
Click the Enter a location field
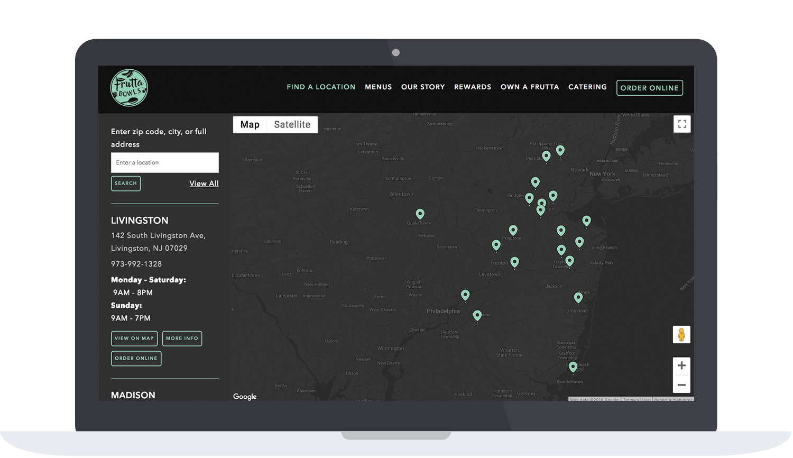(x=165, y=163)
